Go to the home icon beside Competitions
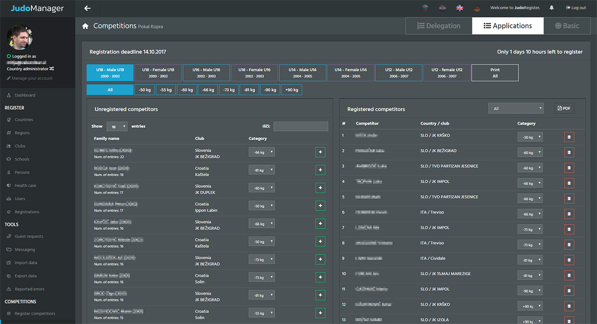 (86, 26)
